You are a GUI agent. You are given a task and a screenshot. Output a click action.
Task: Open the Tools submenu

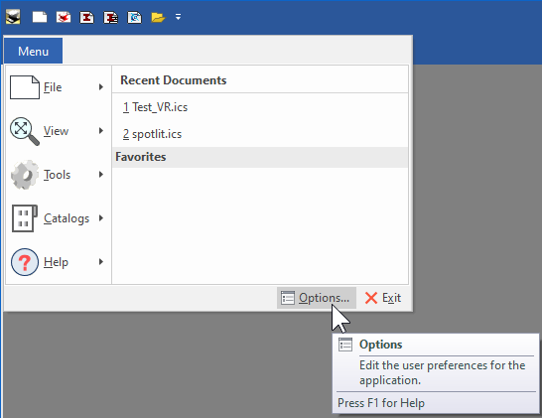tap(58, 175)
